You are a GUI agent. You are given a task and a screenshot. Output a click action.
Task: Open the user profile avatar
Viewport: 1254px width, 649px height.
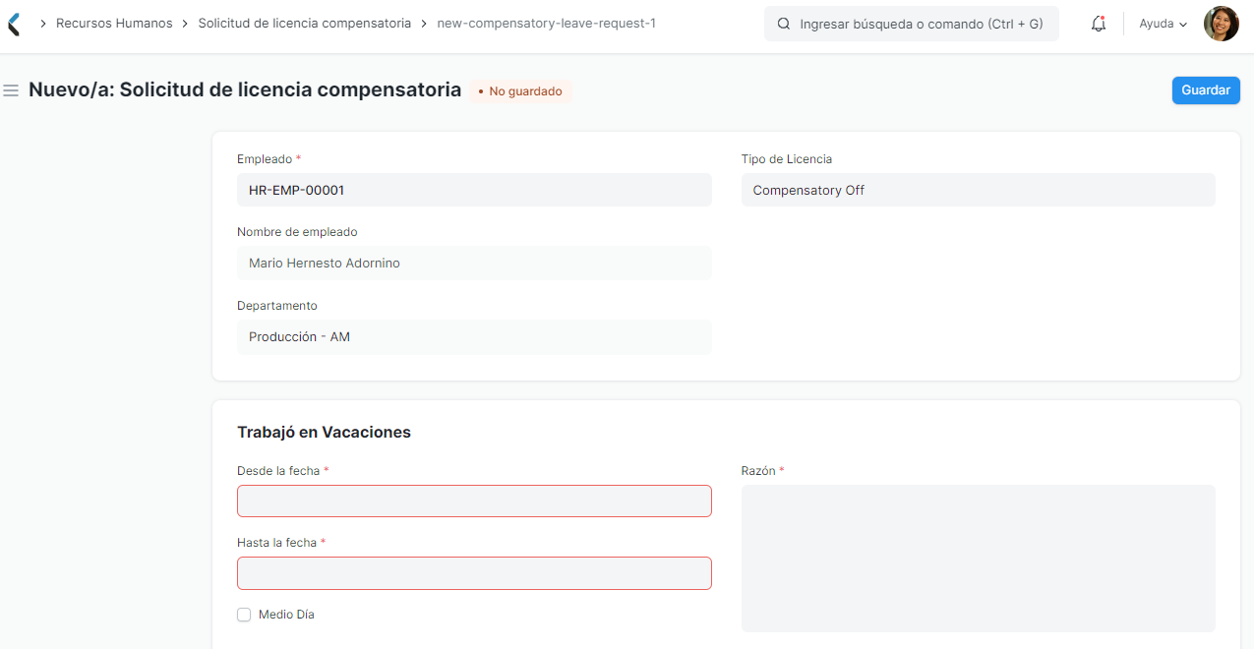[x=1221, y=23]
